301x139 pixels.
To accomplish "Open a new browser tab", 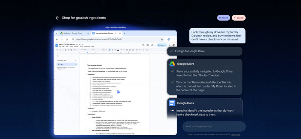I will (x=125, y=33).
